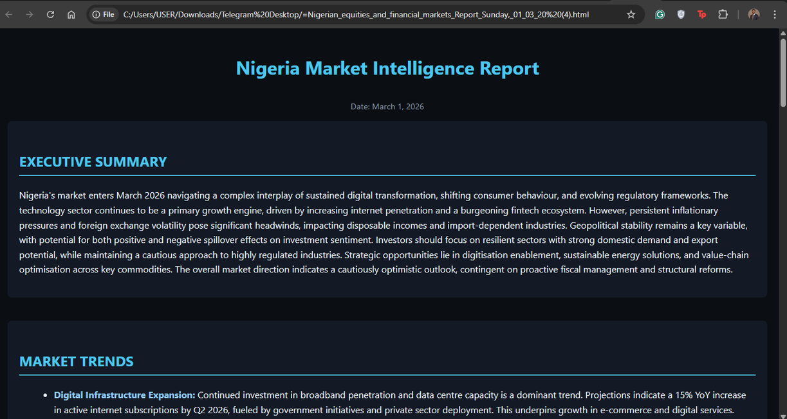This screenshot has height=419, width=787.
Task: Open the red Tp extension
Action: [702, 14]
